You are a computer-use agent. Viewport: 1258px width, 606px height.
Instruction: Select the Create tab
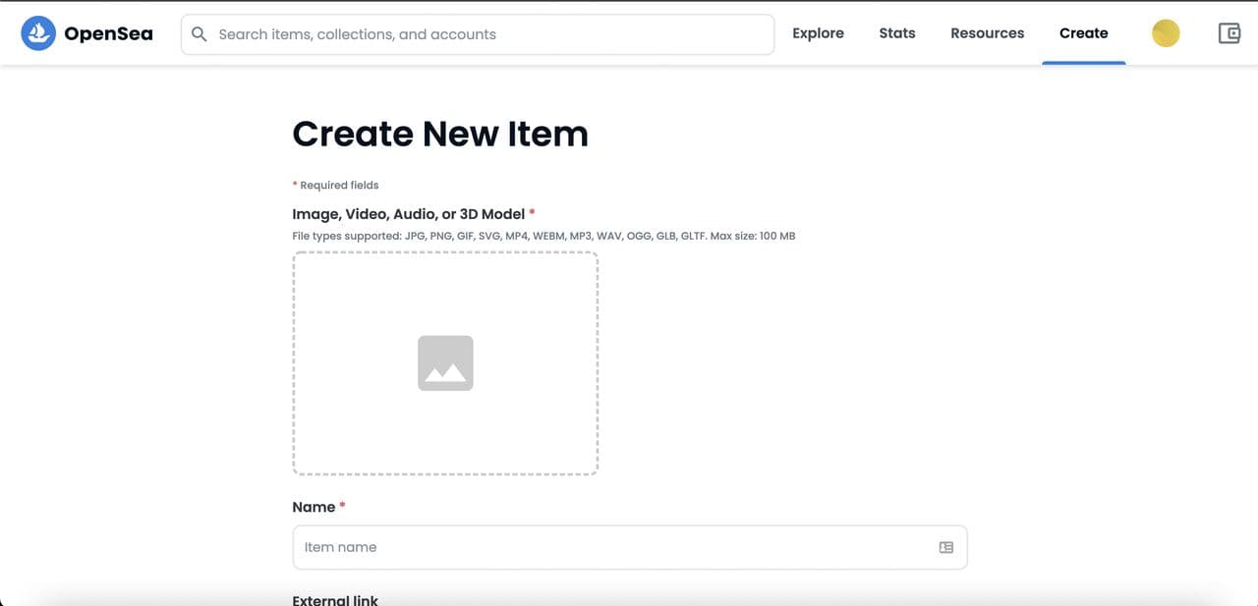point(1083,33)
